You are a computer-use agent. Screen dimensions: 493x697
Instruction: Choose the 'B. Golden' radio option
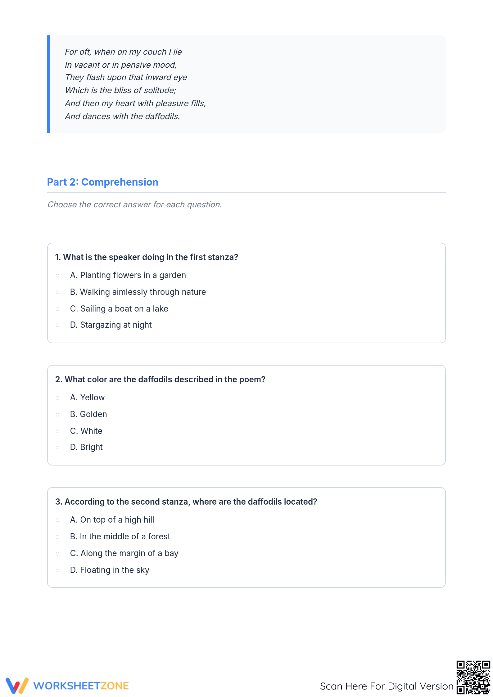57,415
